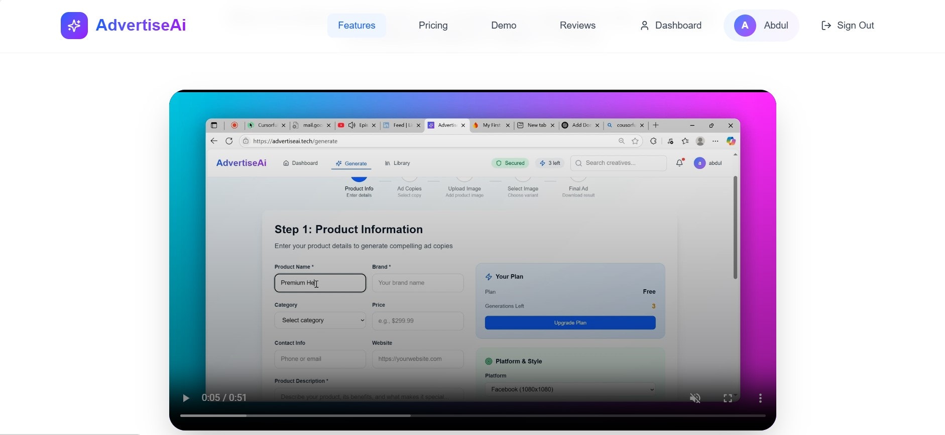The image size is (945, 435).
Task: Click Search creatives field in video
Action: (x=619, y=163)
